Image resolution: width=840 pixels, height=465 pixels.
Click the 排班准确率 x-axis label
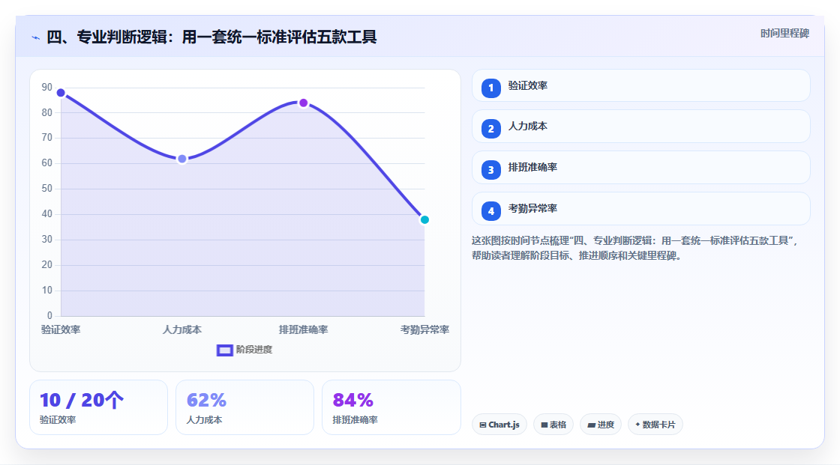(x=303, y=329)
